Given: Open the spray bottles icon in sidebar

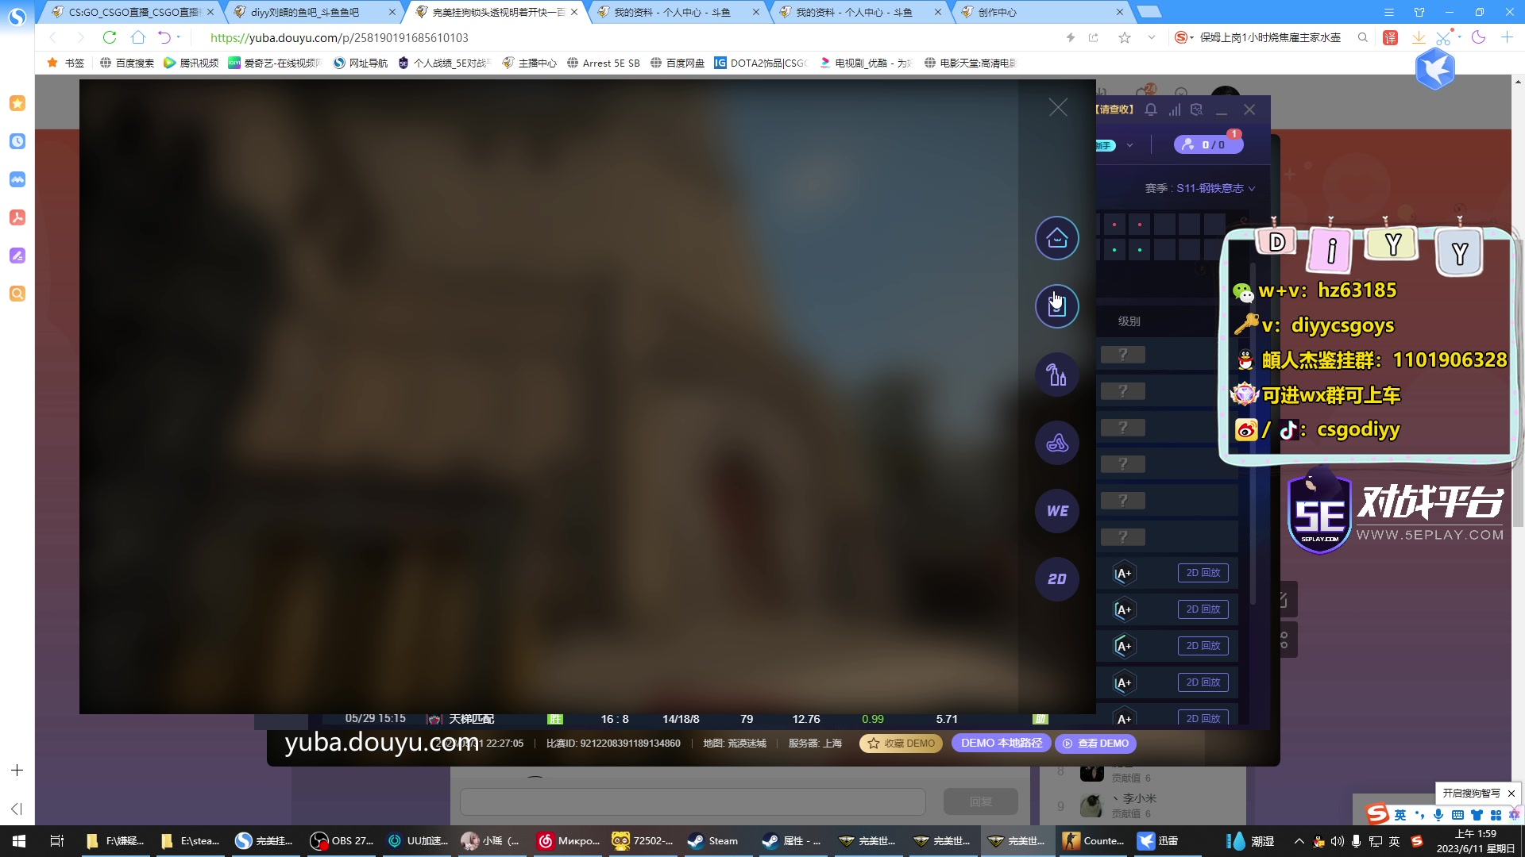Looking at the screenshot, I should point(1057,375).
